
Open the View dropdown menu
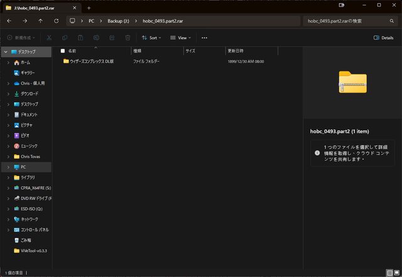pos(181,38)
